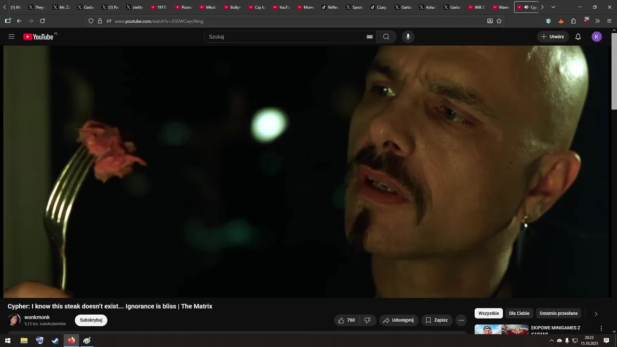Screen dimensions: 617x347
Task: Share the video with Udostępnij
Action: tap(399, 320)
